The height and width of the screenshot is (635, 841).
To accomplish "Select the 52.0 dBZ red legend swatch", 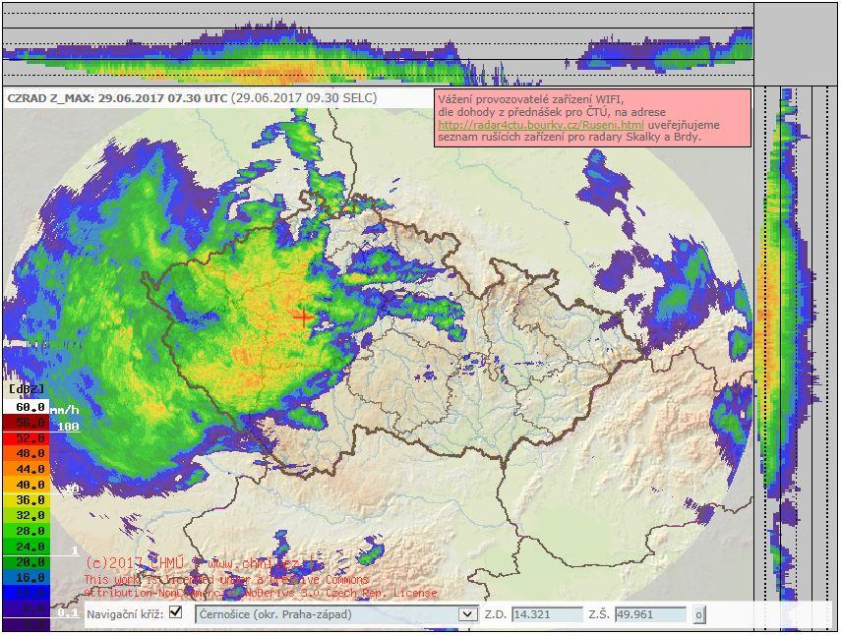I will tap(26, 438).
